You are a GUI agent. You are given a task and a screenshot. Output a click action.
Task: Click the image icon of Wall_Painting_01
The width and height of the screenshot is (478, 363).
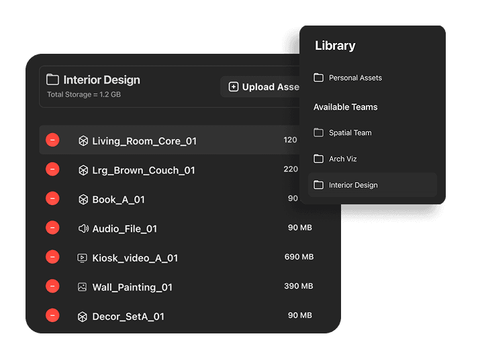pyautogui.click(x=83, y=287)
